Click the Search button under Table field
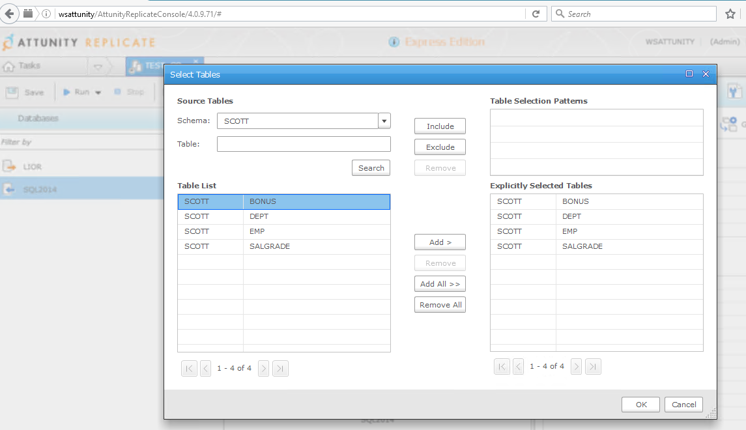This screenshot has height=430, width=746. [x=371, y=168]
